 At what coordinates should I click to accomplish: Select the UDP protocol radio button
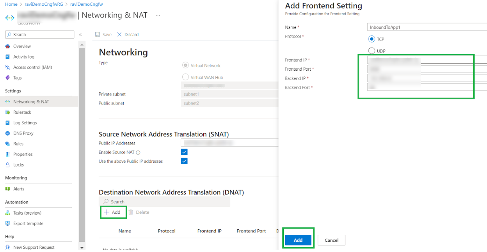371,51
